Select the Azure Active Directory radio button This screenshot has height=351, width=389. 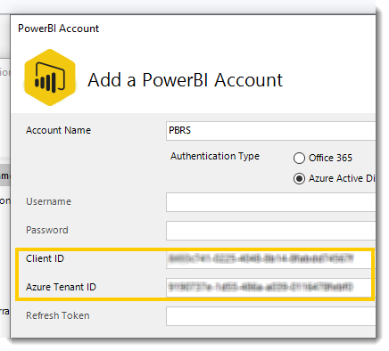(x=299, y=178)
